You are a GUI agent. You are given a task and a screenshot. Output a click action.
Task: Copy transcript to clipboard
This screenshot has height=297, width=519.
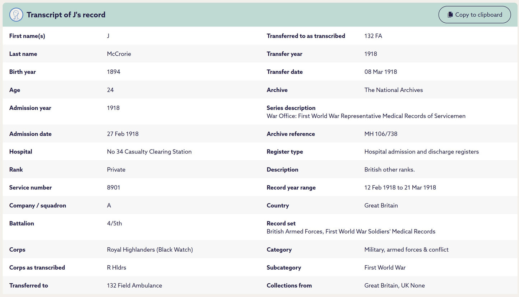[x=474, y=15]
